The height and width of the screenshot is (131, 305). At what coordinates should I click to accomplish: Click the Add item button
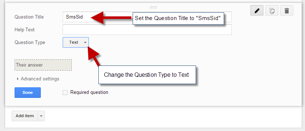[x=25, y=116]
